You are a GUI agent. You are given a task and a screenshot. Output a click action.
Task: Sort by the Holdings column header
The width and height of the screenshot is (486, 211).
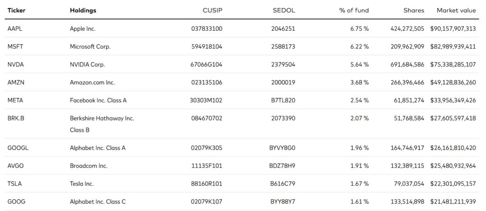click(83, 10)
